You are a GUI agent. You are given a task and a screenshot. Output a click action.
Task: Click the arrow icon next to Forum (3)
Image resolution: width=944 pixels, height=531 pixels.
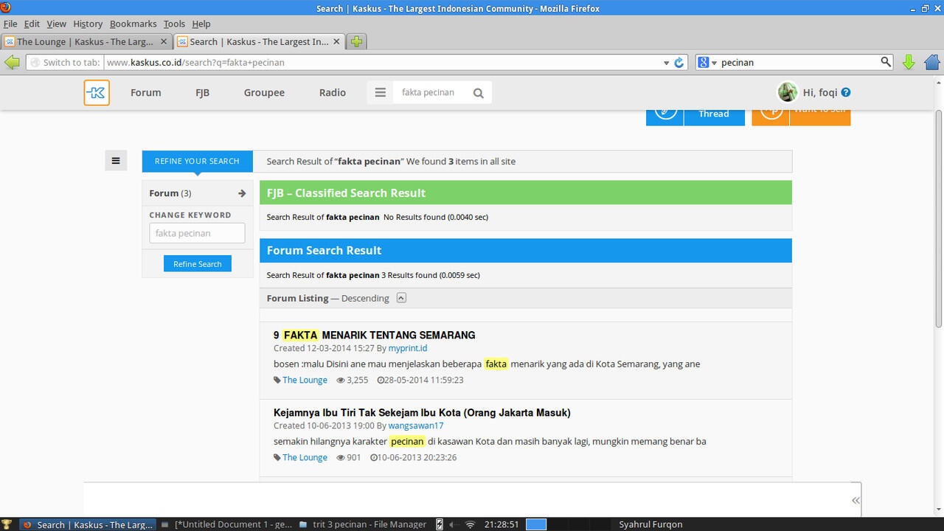[x=242, y=193]
